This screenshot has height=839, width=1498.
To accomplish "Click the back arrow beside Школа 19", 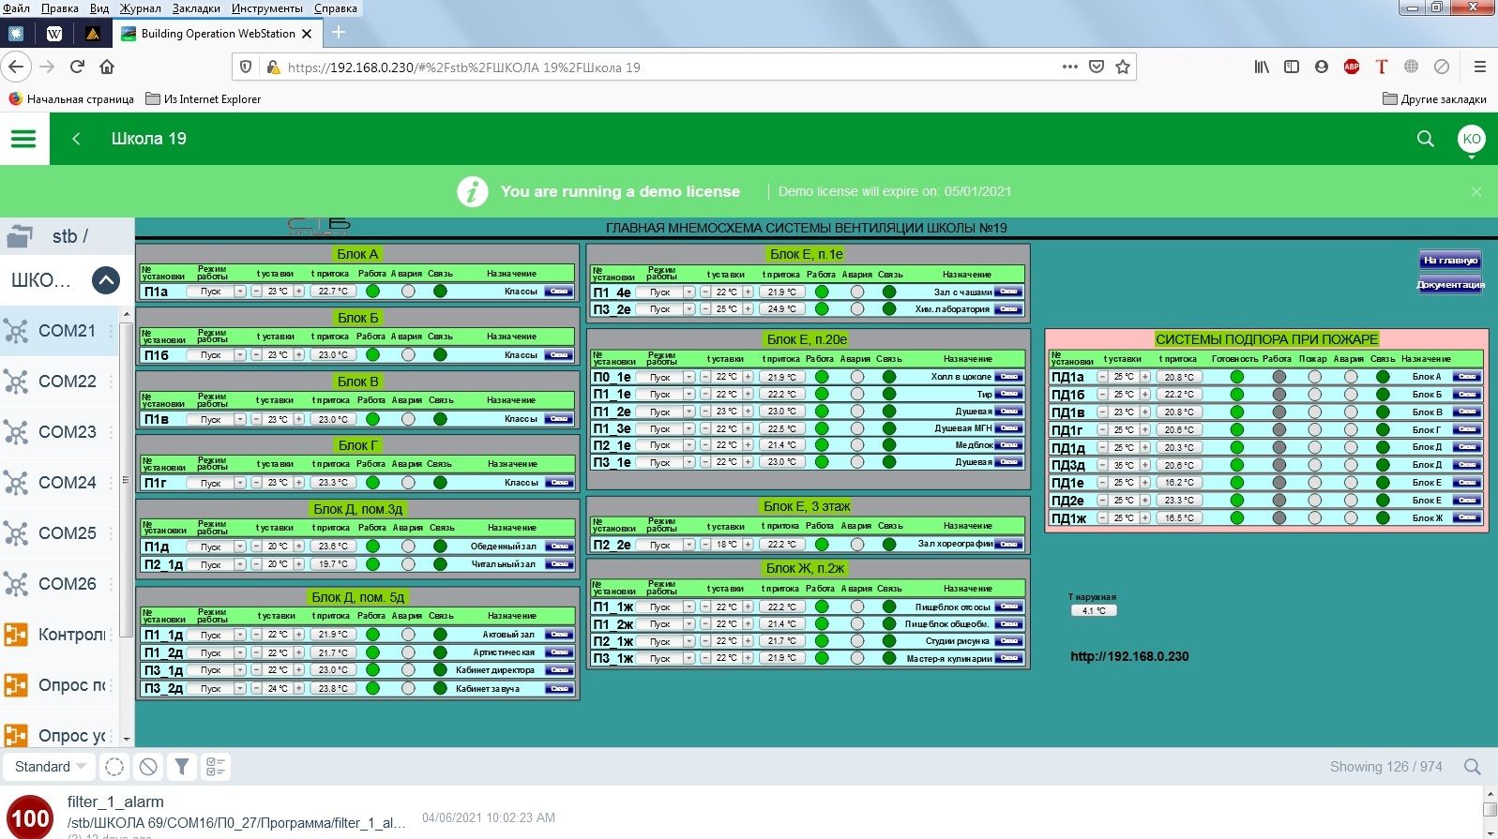I will [x=76, y=139].
